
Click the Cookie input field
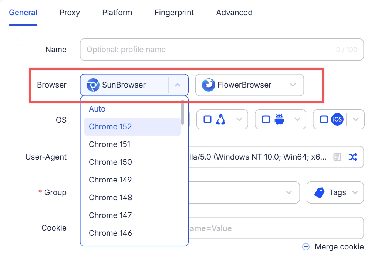(x=276, y=228)
